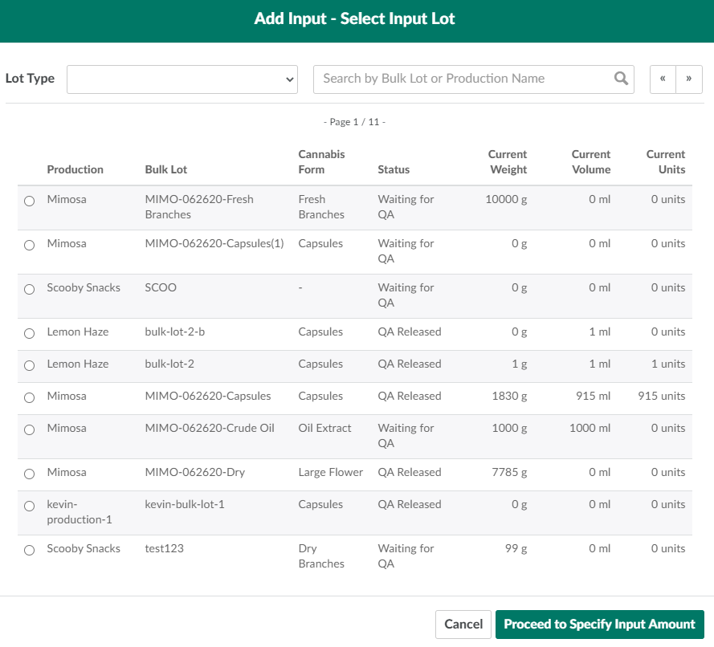714x647 pixels.
Task: Select the kevin-bulk-lot-1 radio button
Action: [x=30, y=507]
